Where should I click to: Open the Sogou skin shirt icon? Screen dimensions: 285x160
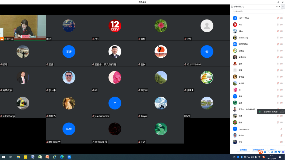(x=279, y=152)
